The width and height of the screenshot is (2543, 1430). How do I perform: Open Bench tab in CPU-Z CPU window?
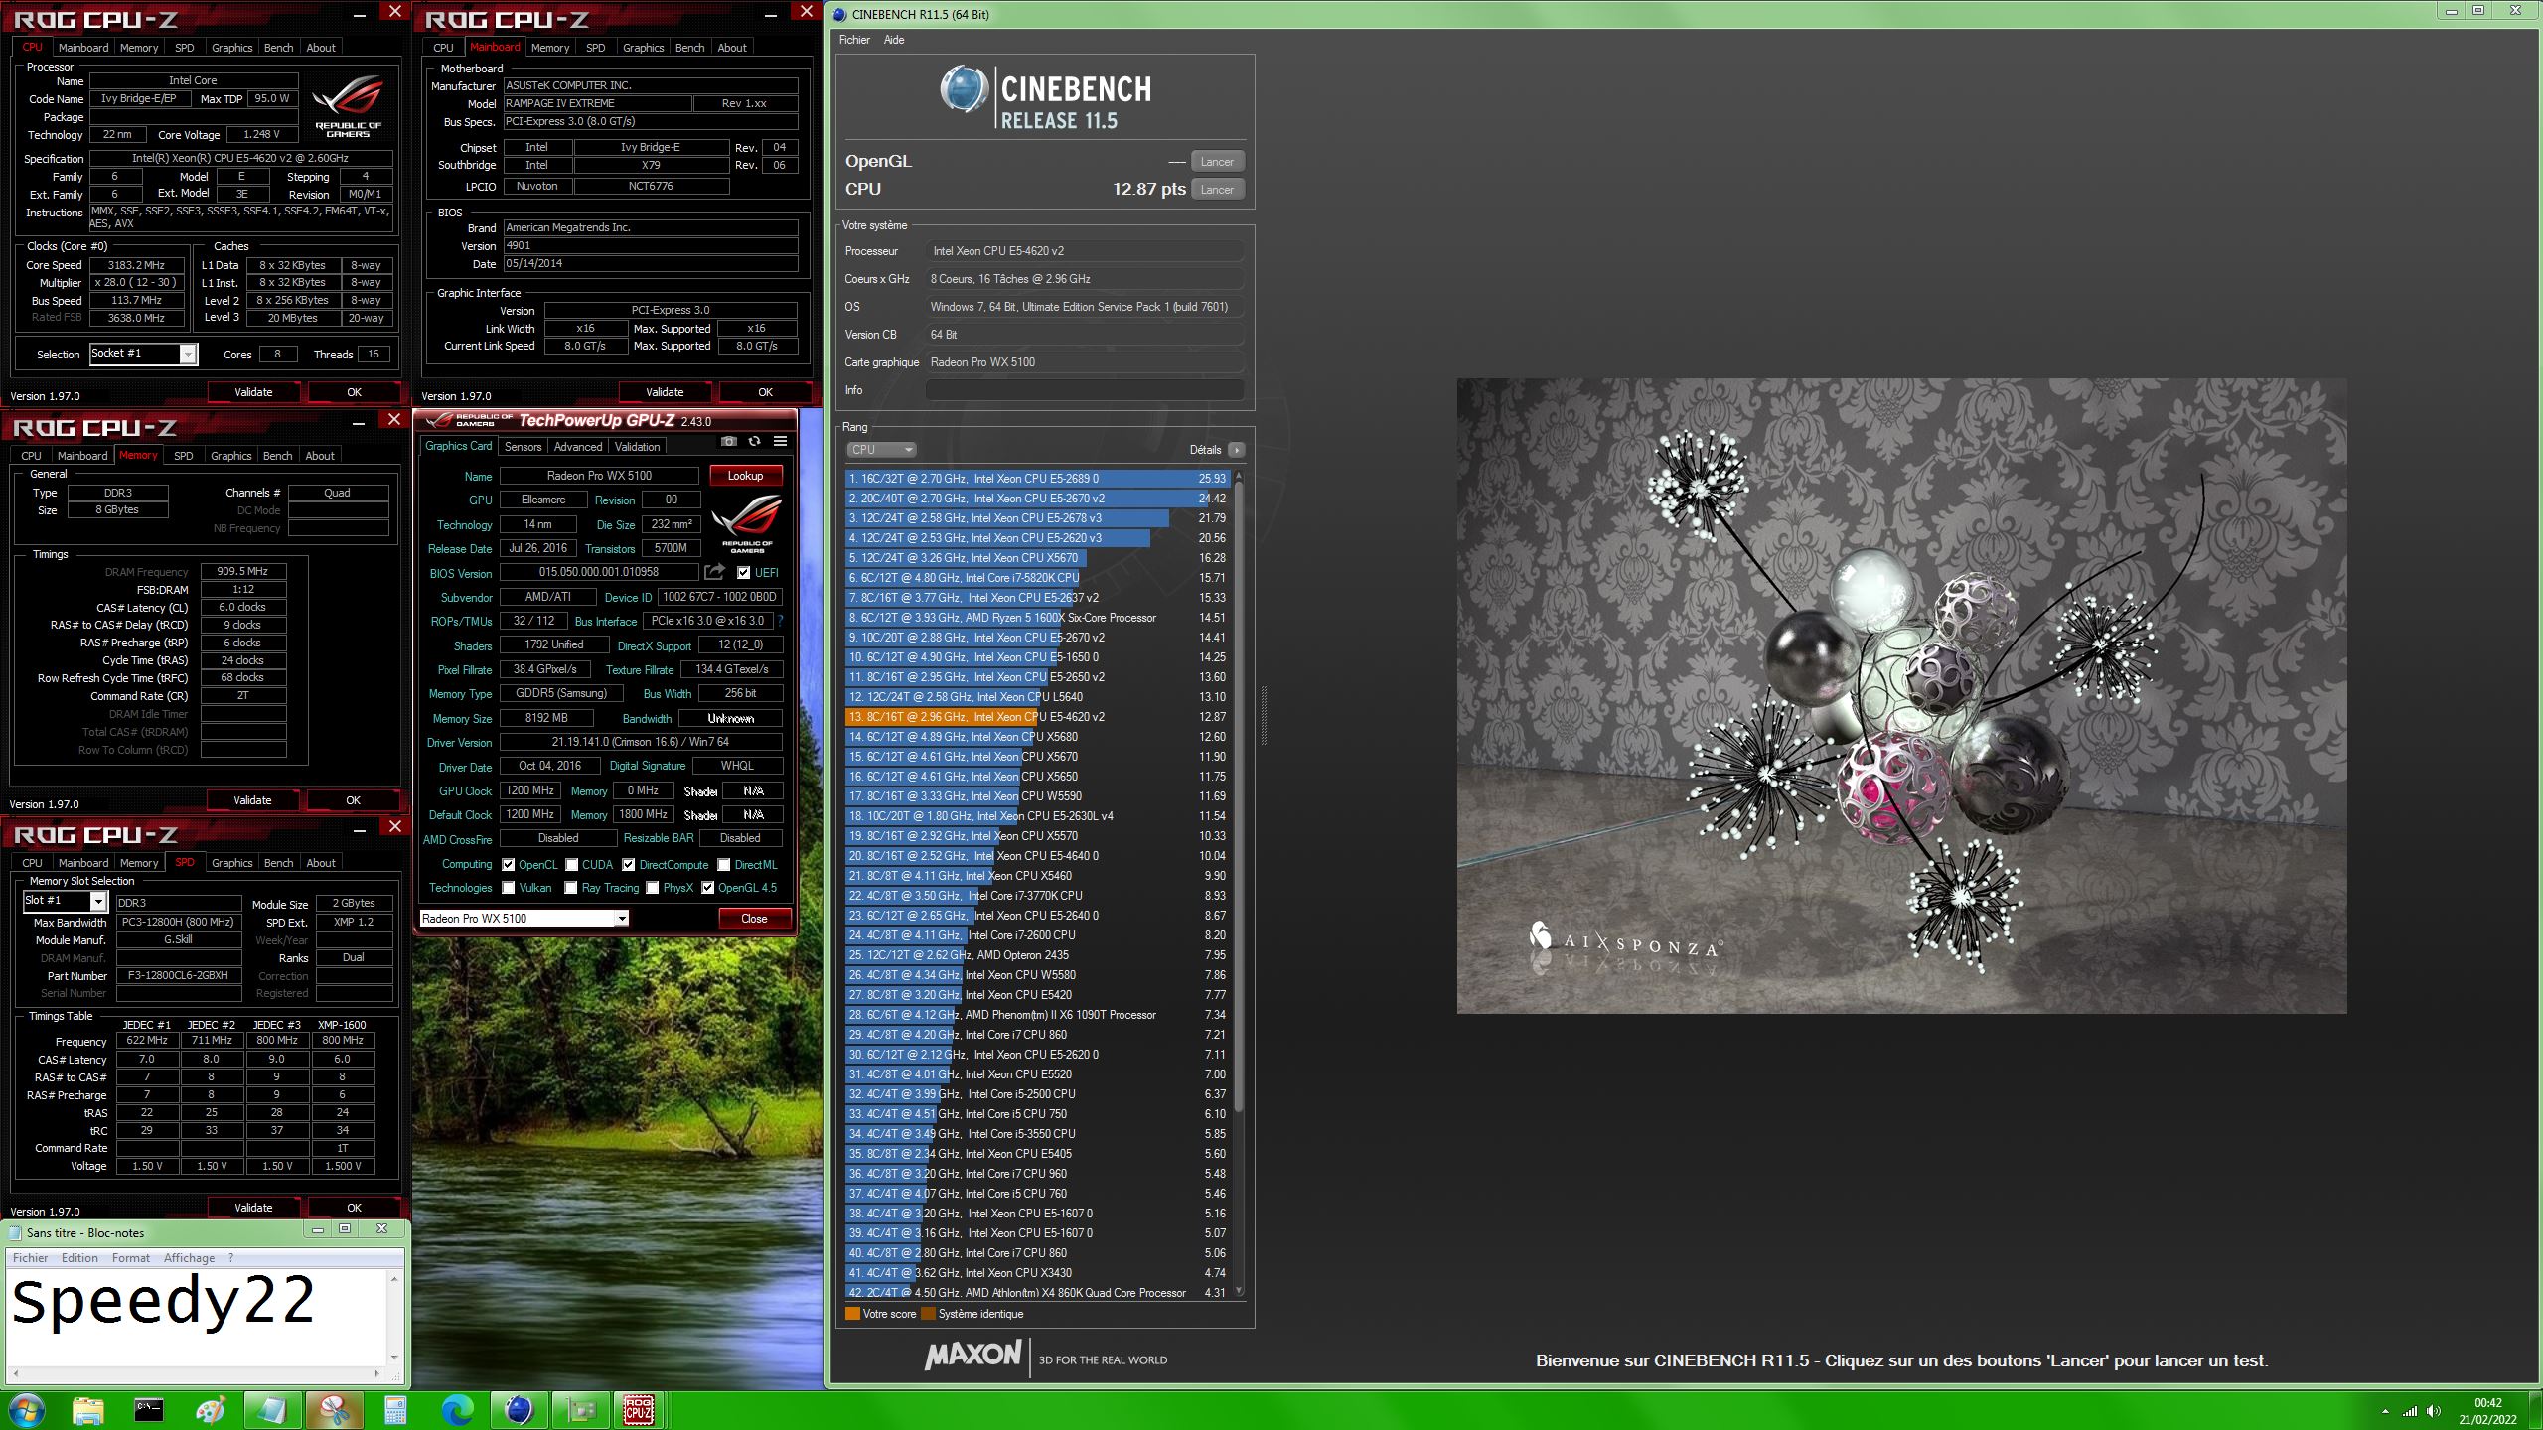click(278, 48)
